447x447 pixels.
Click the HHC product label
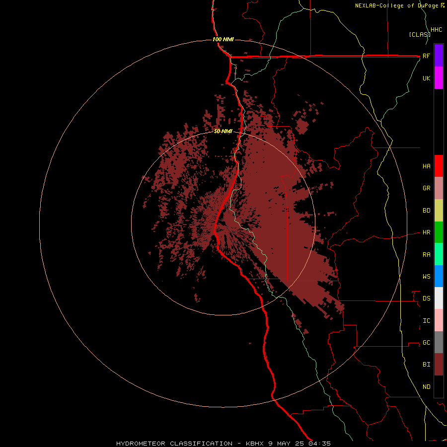click(x=437, y=30)
